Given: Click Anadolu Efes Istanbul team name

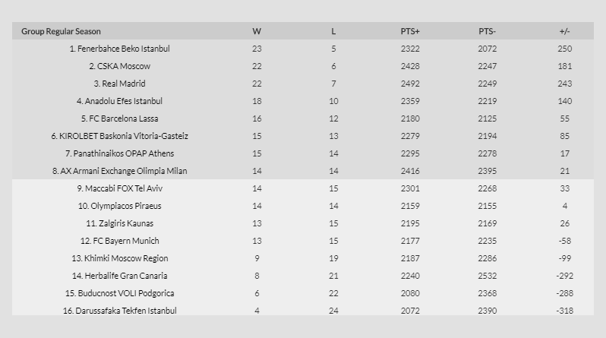Looking at the screenshot, I should (119, 101).
